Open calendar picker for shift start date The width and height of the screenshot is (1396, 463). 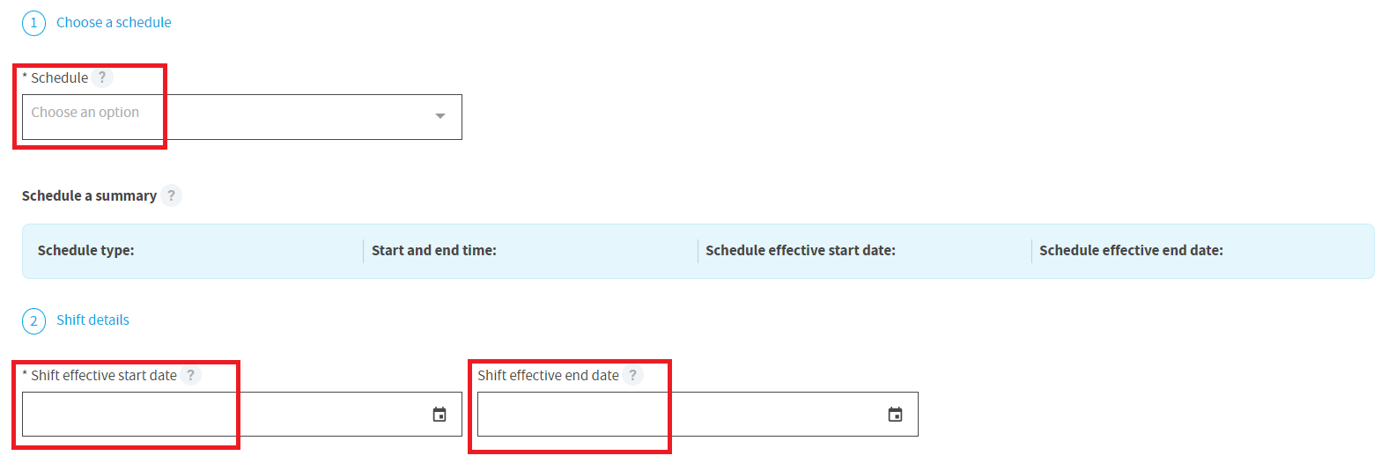(439, 415)
